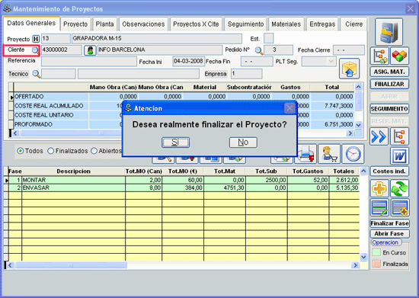The width and height of the screenshot is (419, 298).
Task: Open the Materiales tab
Action: point(286,24)
